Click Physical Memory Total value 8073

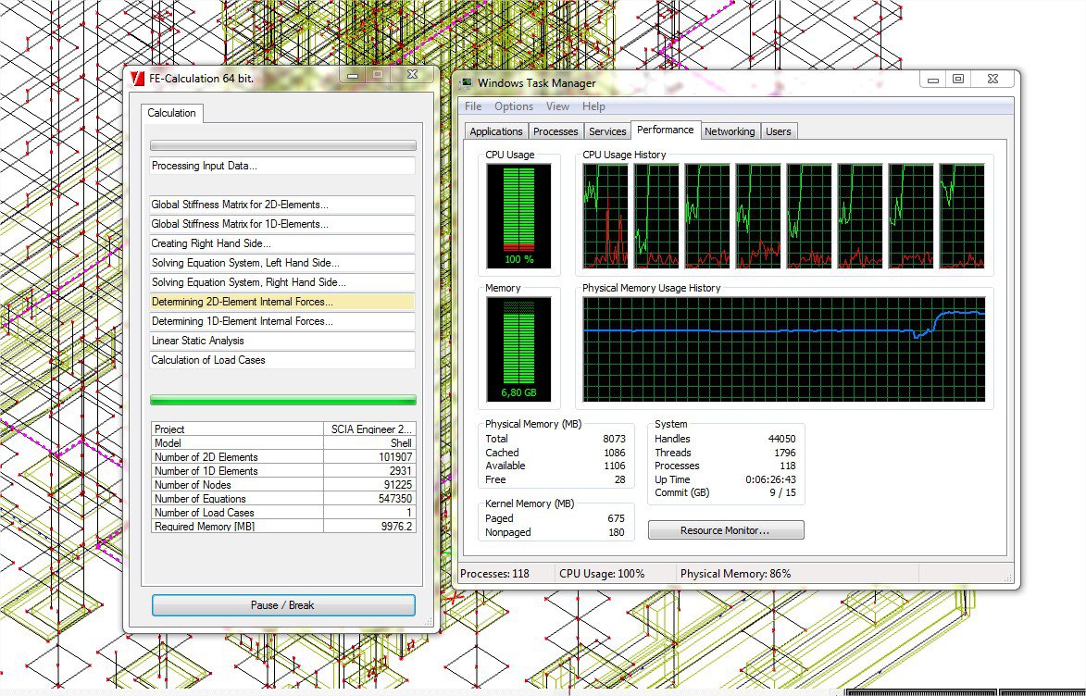pyautogui.click(x=614, y=439)
